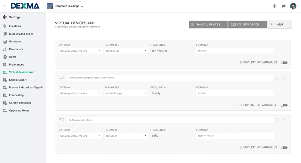
Task: Click the 'hourly' frequency text
Action: pyautogui.click(x=156, y=94)
